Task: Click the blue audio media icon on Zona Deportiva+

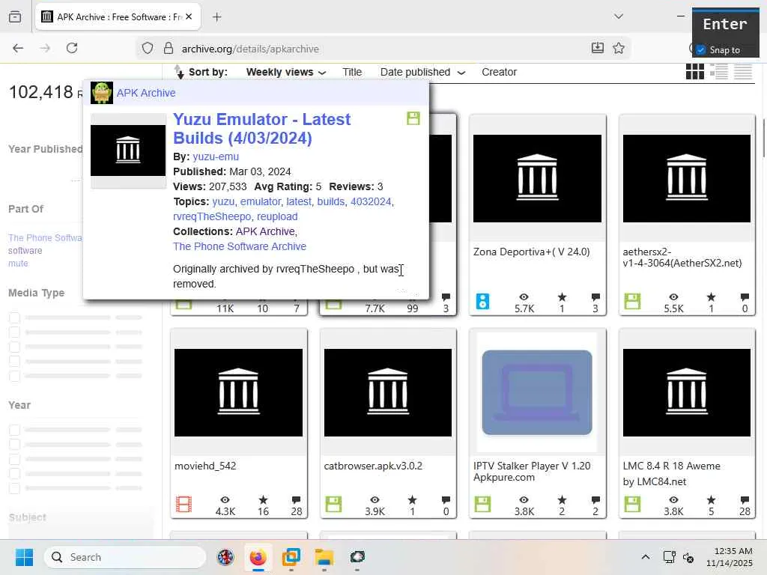Action: pos(483,301)
